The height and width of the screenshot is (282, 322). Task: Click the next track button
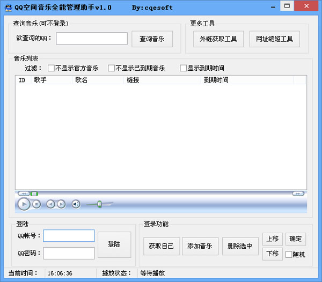[x=61, y=204]
